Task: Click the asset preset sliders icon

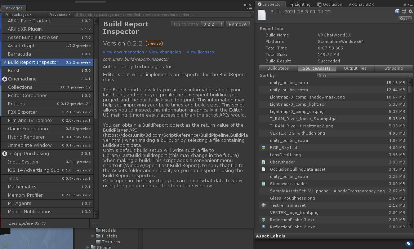Action: (404, 11)
